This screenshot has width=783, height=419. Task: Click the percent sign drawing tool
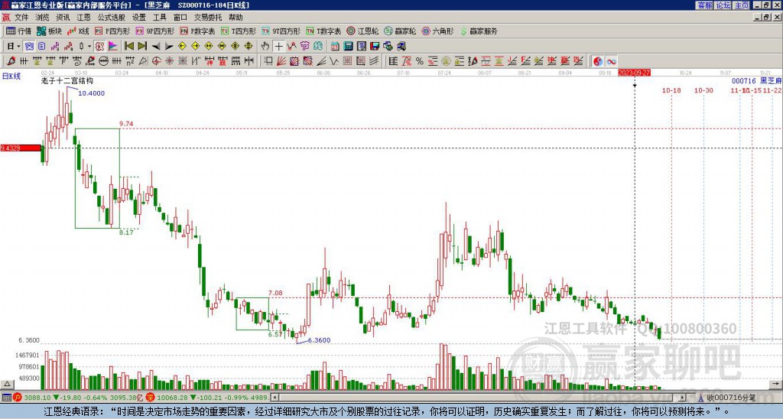[x=420, y=61]
